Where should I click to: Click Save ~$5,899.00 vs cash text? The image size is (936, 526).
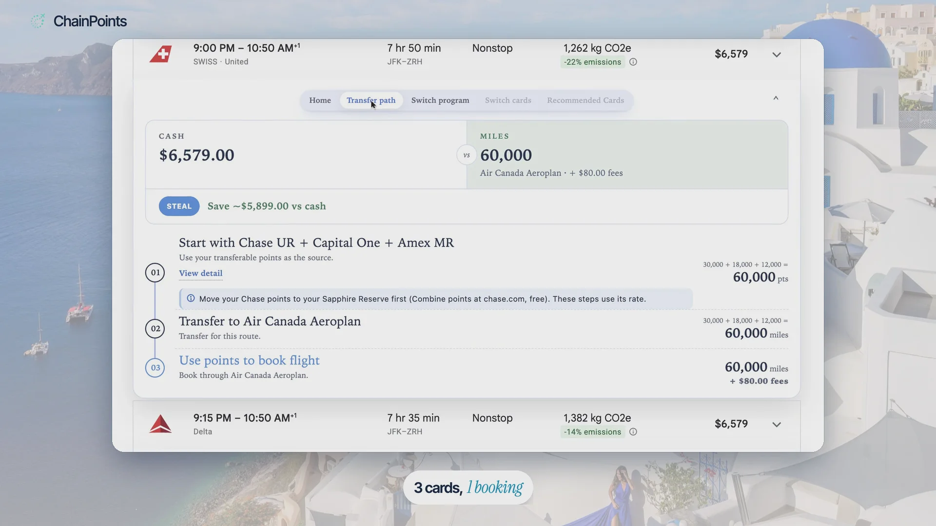(x=267, y=206)
